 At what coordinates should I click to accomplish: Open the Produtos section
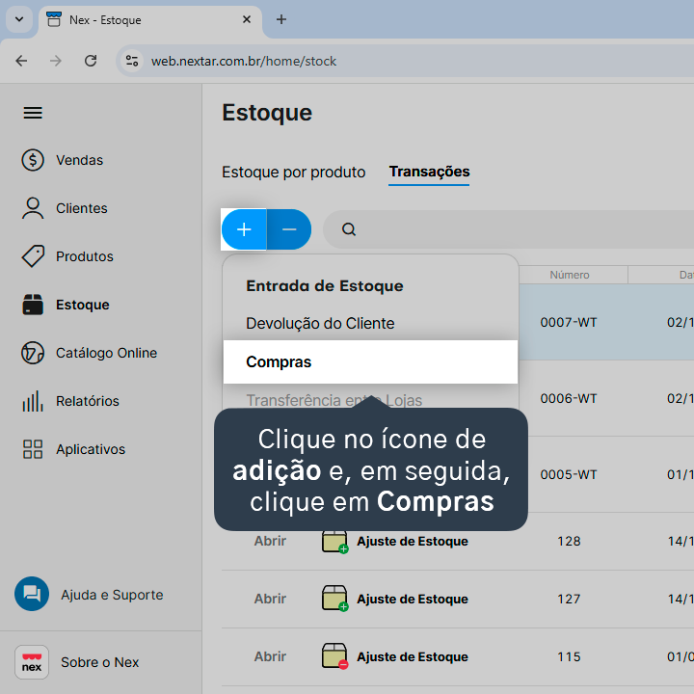[85, 256]
